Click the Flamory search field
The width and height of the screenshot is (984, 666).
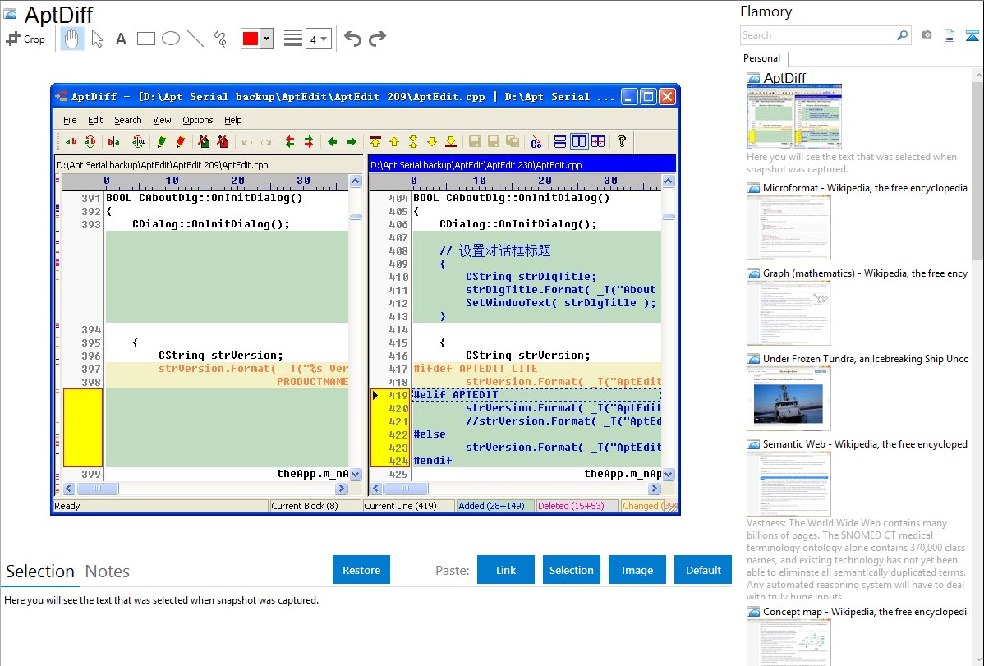(818, 35)
